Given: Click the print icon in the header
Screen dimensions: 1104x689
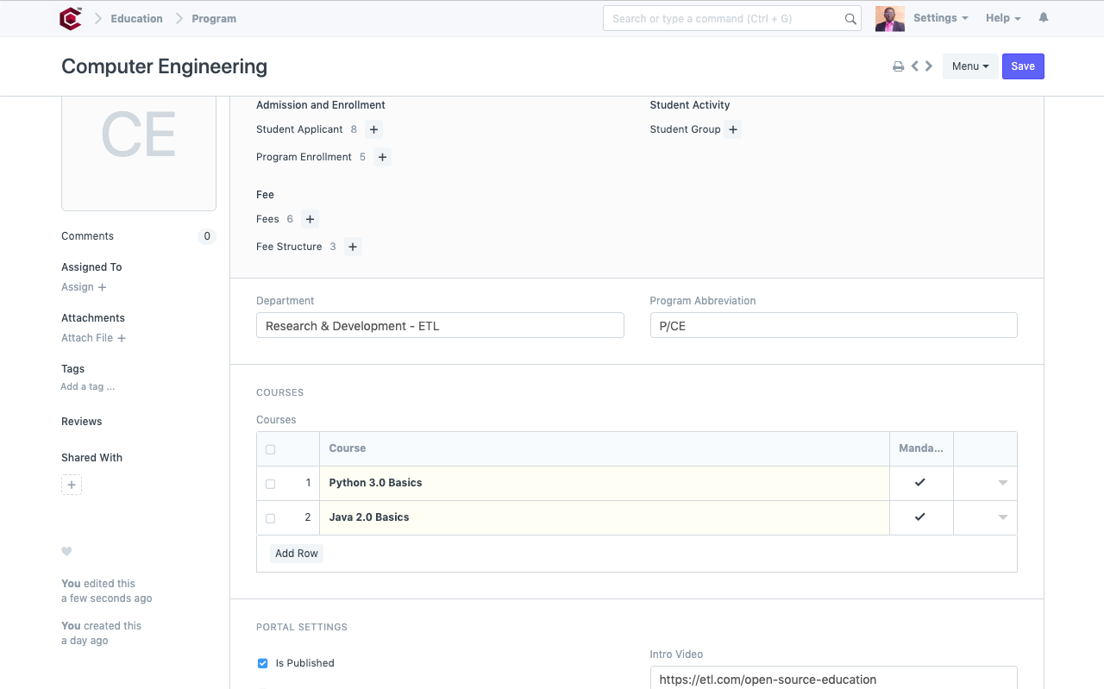Looking at the screenshot, I should coord(898,66).
